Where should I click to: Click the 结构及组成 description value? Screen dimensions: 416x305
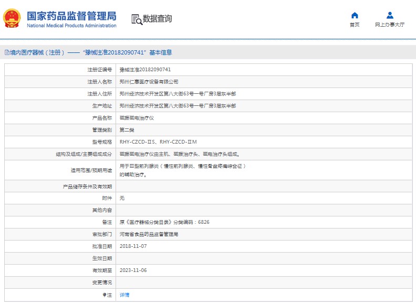180,154
